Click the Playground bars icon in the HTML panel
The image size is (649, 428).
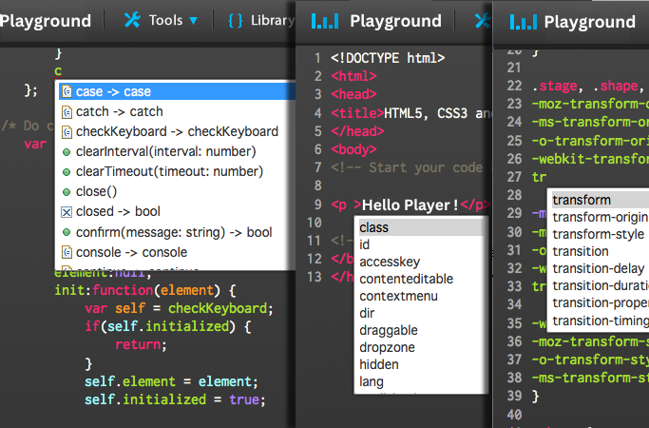[325, 21]
